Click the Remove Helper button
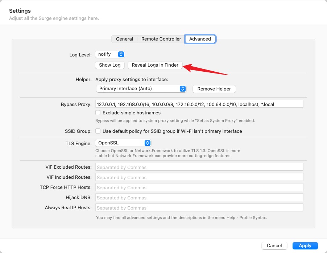 tap(214, 89)
